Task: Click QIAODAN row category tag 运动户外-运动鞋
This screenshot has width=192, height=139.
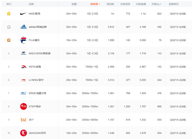Action: coord(178,133)
